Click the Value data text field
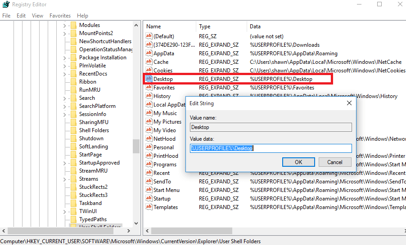Viewport: 406px width, 245px height. point(270,148)
